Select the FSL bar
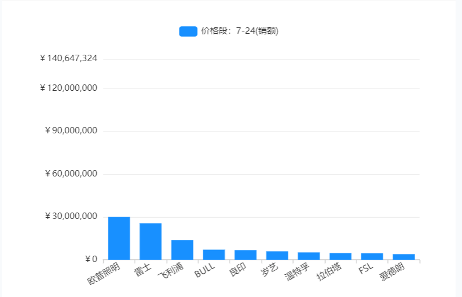462x297 pixels. pos(372,256)
